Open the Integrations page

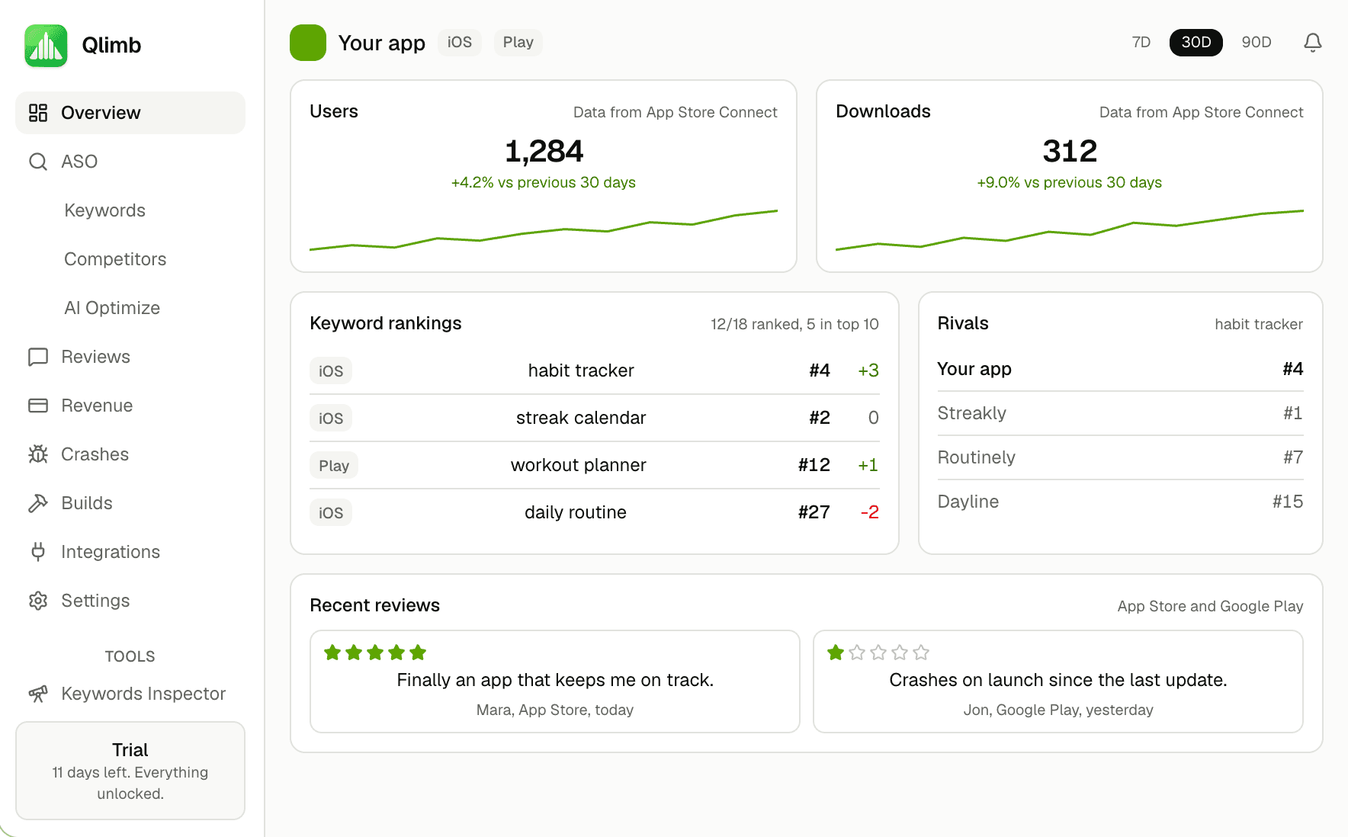[130, 552]
